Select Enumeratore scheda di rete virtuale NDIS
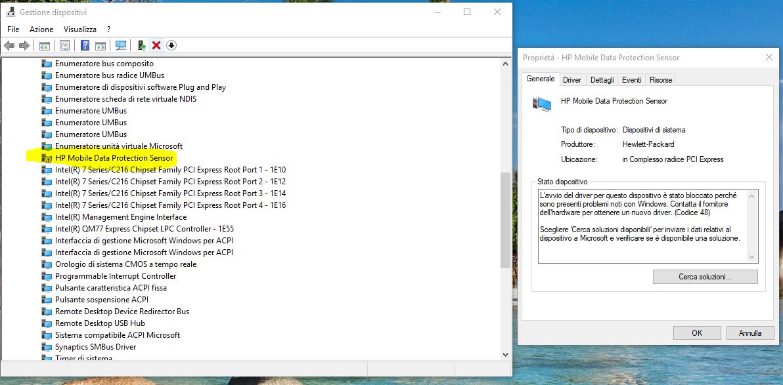783x385 pixels. [126, 99]
